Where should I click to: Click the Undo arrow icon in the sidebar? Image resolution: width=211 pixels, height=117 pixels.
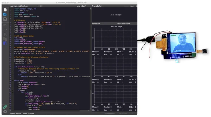click(x=5, y=25)
